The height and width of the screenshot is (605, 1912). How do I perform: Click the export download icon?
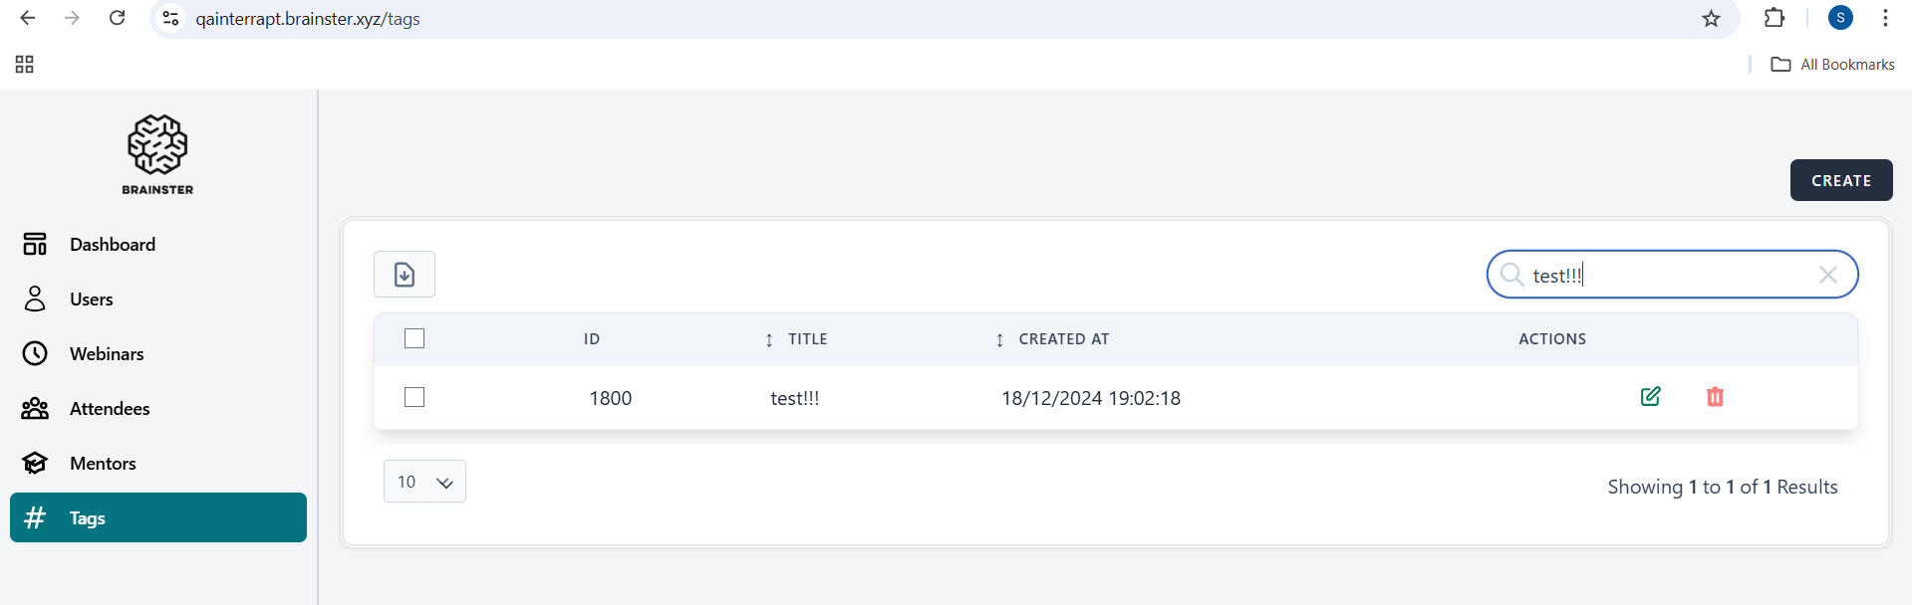[x=405, y=275]
